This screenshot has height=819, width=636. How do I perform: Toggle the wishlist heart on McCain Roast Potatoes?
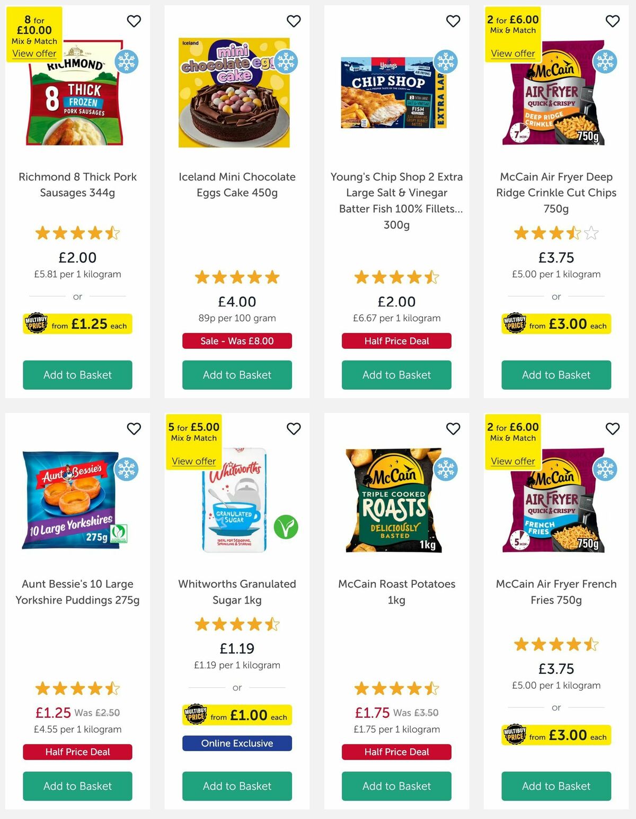(453, 429)
